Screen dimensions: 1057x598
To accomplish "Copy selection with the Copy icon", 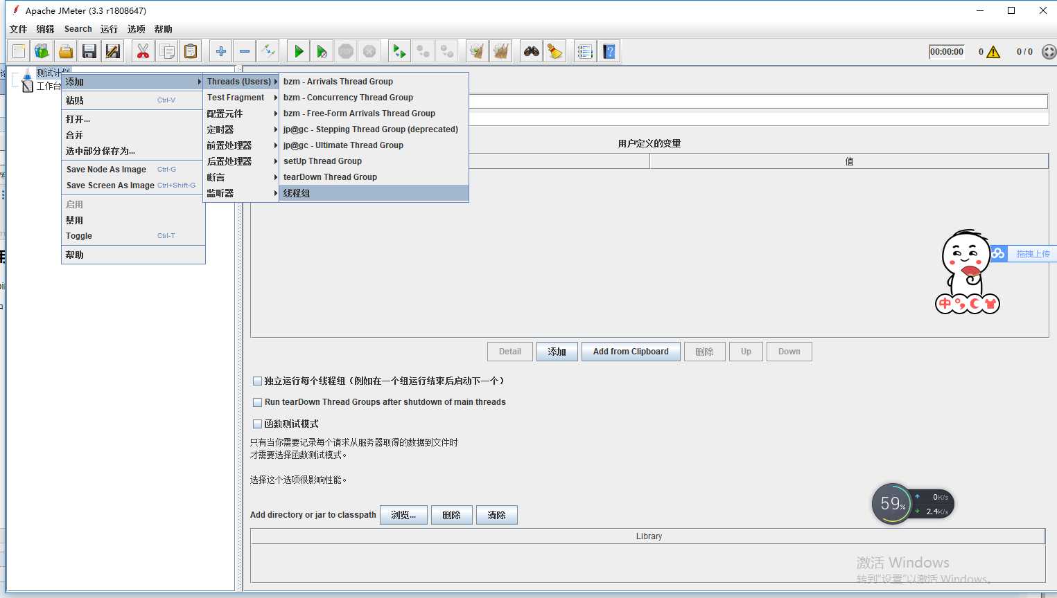I will pos(167,51).
